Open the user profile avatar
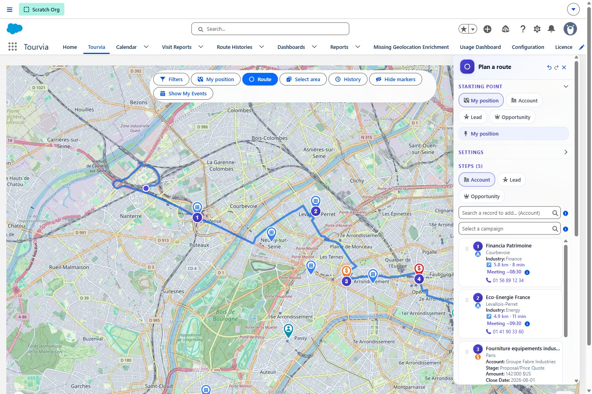 pyautogui.click(x=570, y=29)
